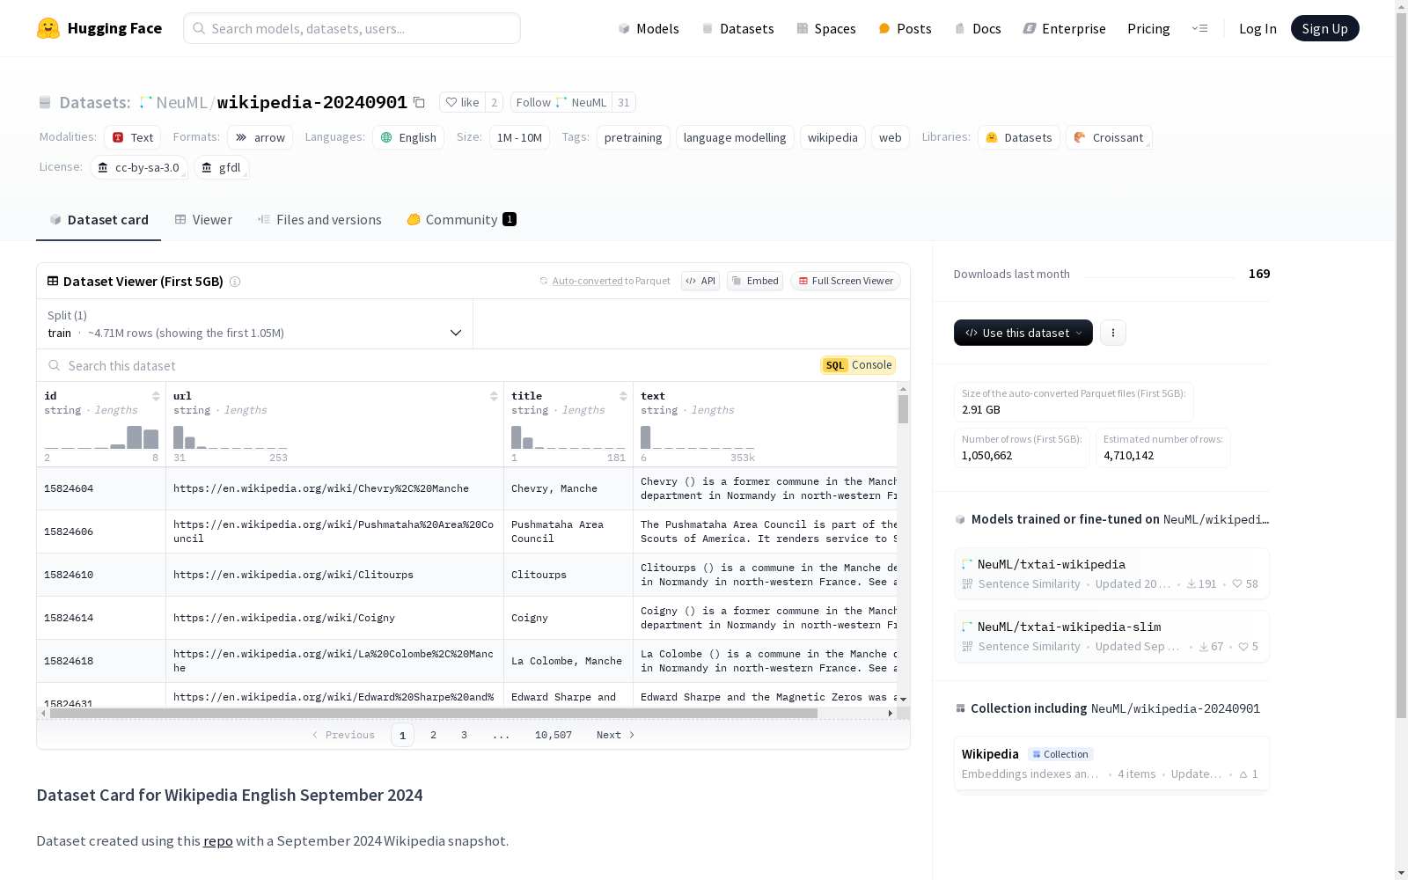Click the arrow format tag

(x=260, y=137)
